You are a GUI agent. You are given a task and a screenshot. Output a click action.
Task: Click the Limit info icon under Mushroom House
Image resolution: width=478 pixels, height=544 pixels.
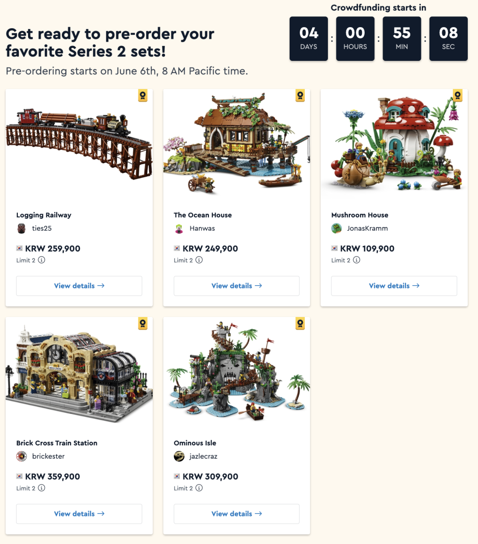tap(356, 260)
